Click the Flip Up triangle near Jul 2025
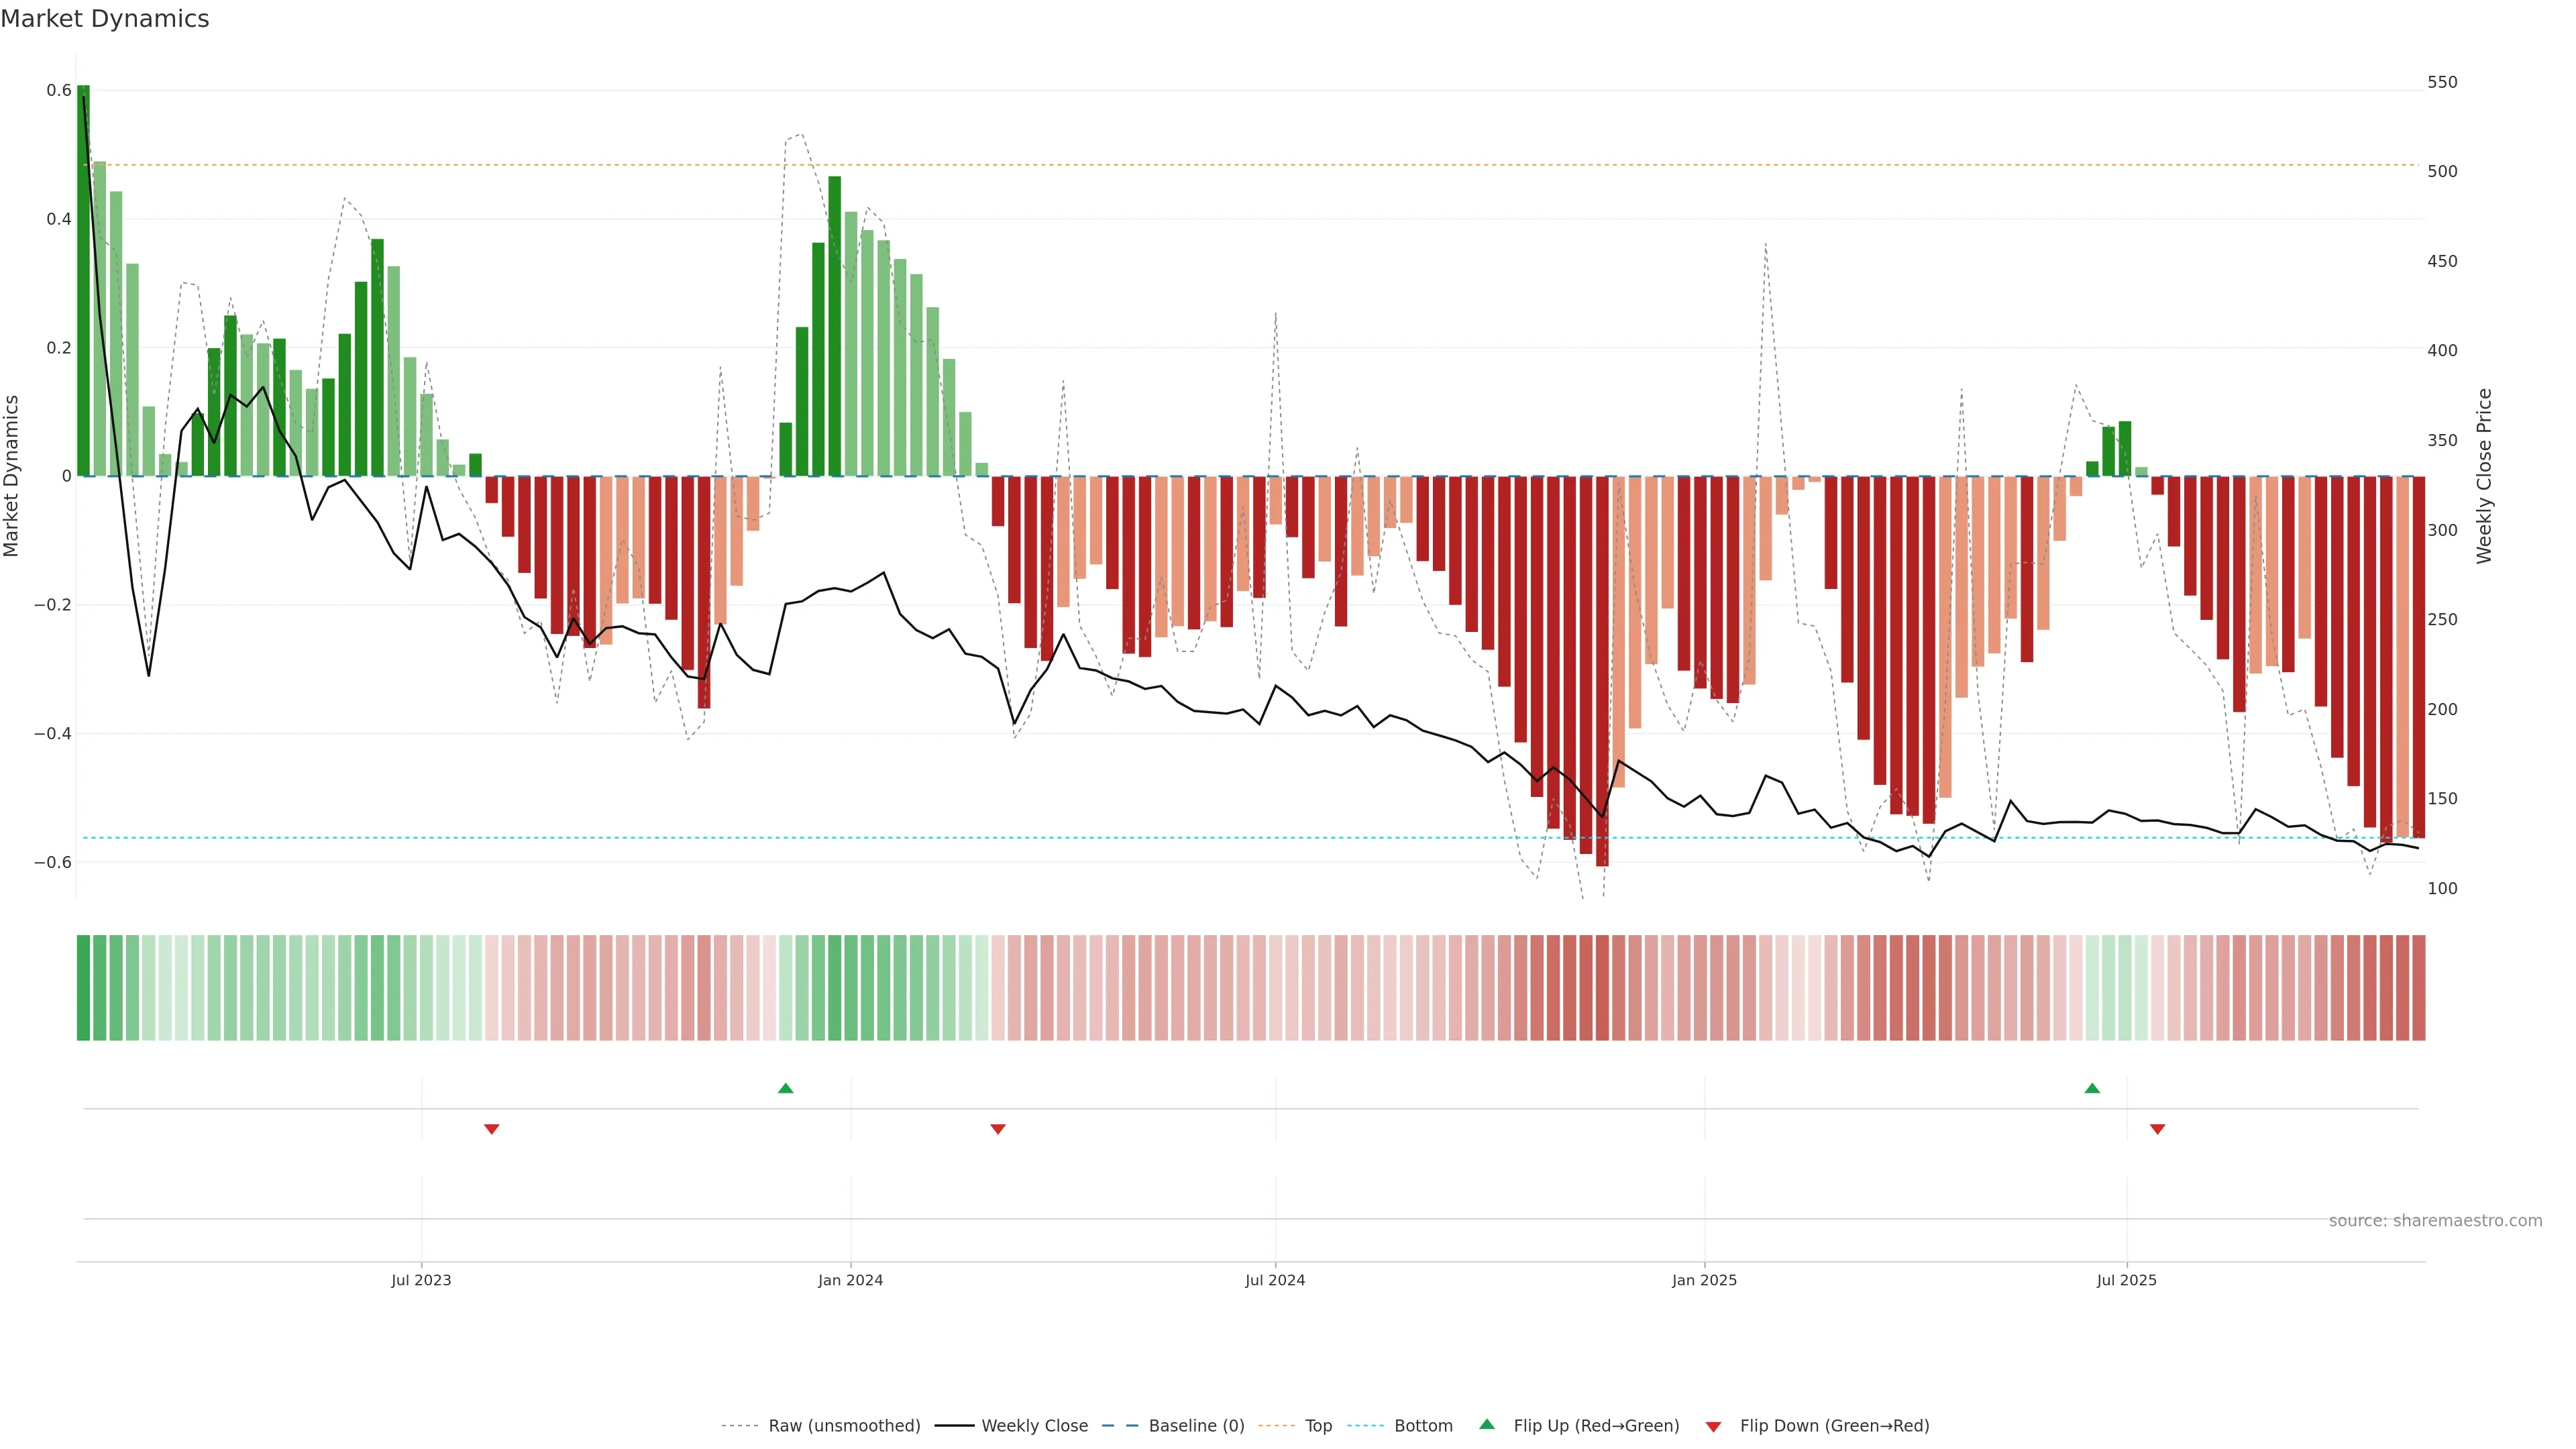2576x1449 pixels. pyautogui.click(x=2092, y=1088)
